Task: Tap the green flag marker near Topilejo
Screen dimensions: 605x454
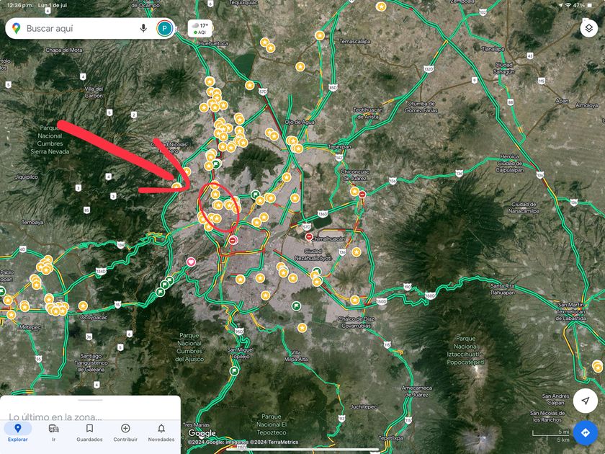Action: tap(234, 371)
